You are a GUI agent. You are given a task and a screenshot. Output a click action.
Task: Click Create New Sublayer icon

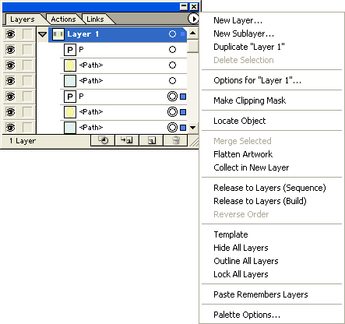[127, 140]
